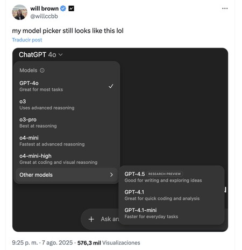Click will brown's profile avatar
Image resolution: width=242 pixels, height=250 pixels.
pyautogui.click(x=19, y=12)
